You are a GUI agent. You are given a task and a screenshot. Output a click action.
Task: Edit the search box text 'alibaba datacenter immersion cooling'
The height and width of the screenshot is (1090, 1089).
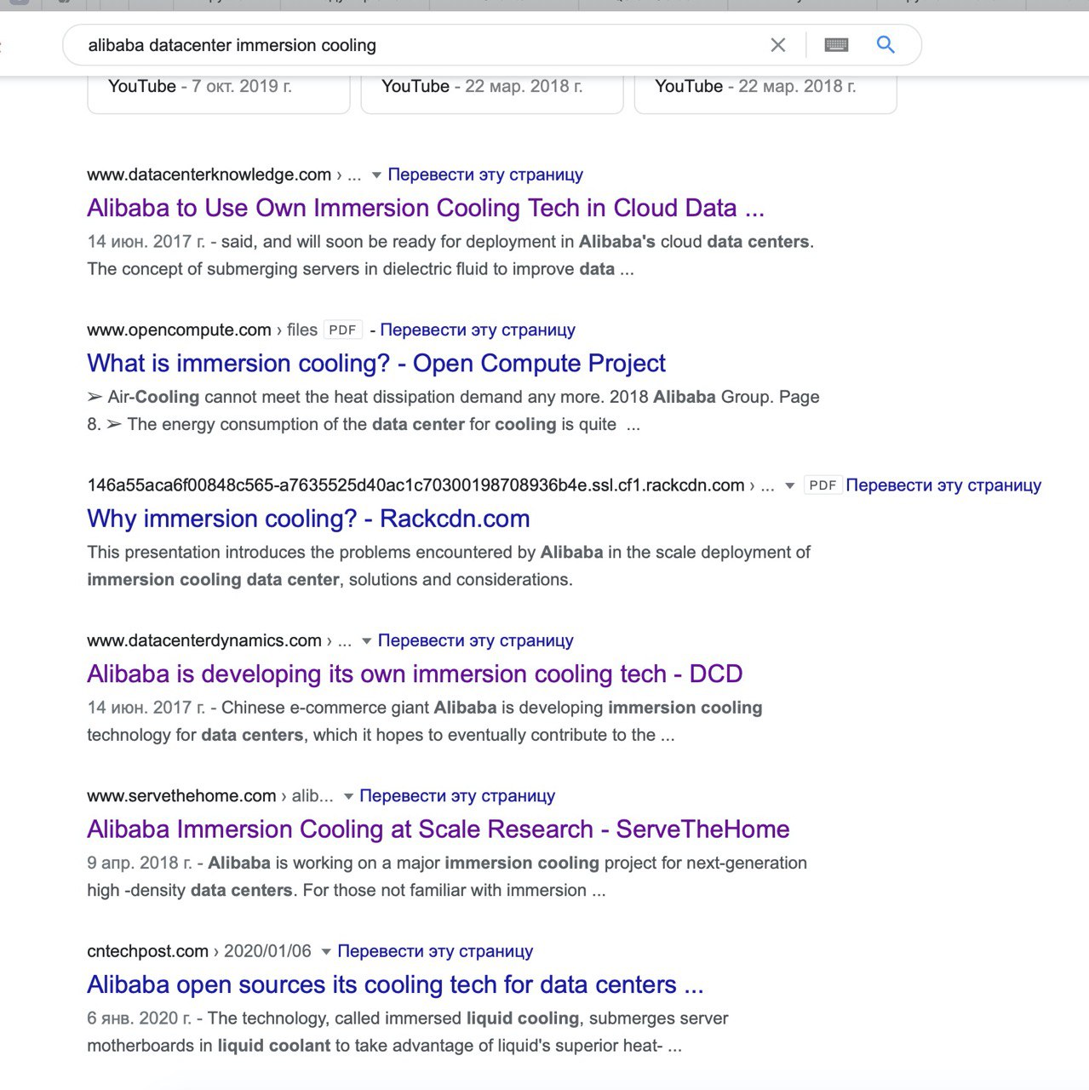click(x=232, y=45)
